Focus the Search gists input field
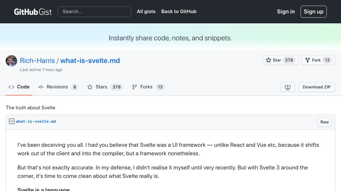Screen dimensions: 341x191 click(94, 12)
